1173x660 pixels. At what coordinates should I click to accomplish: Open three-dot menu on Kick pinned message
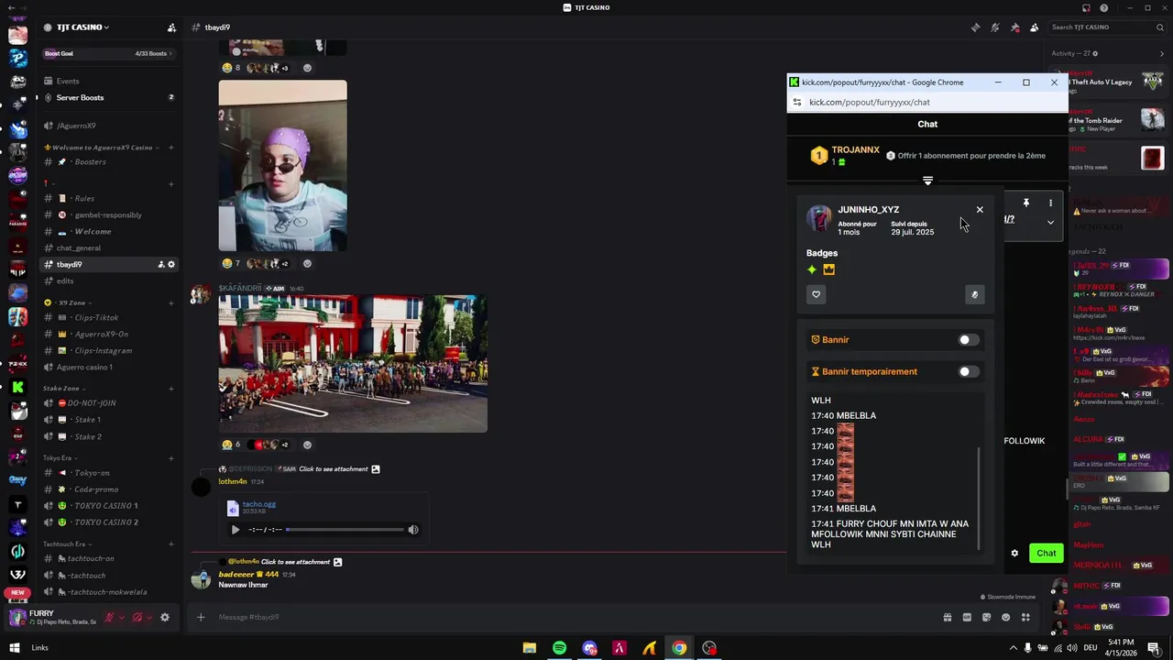1050,203
